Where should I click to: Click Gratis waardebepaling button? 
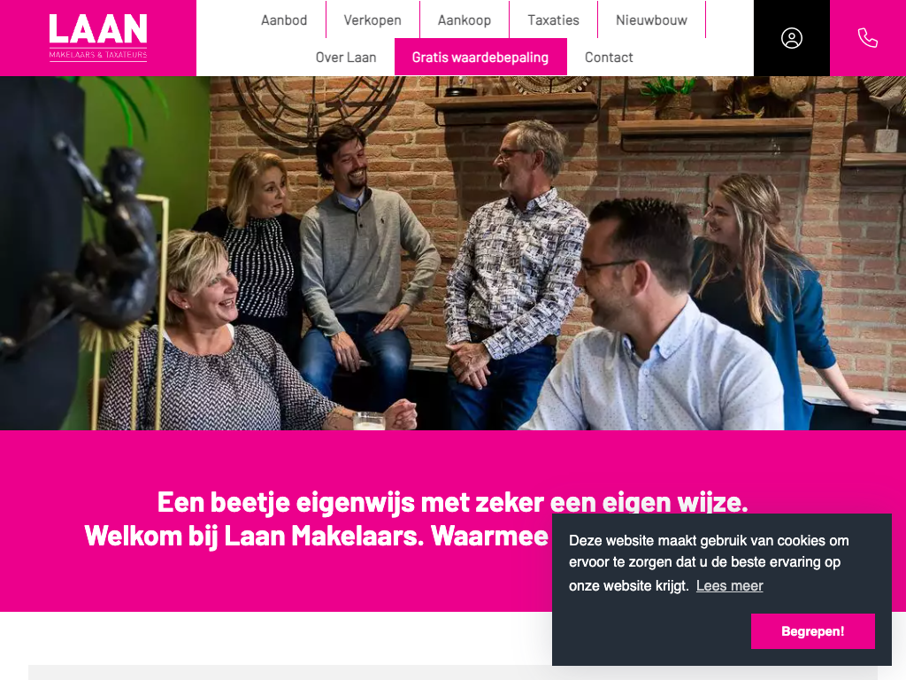click(480, 58)
